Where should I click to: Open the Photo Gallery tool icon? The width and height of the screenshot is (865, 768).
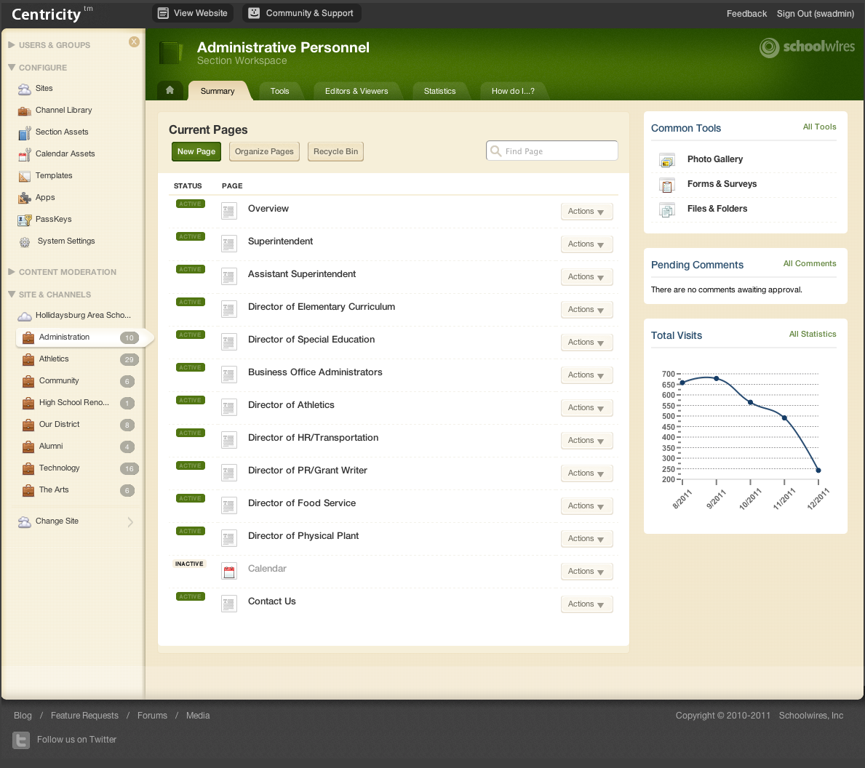666,160
